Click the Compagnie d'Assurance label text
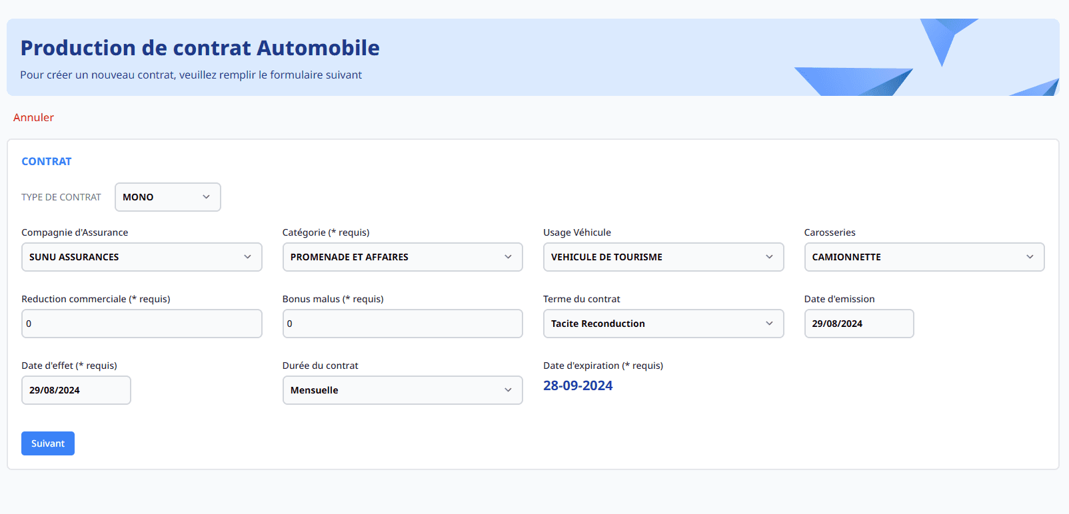Screen dimensions: 1069x514 [75, 232]
